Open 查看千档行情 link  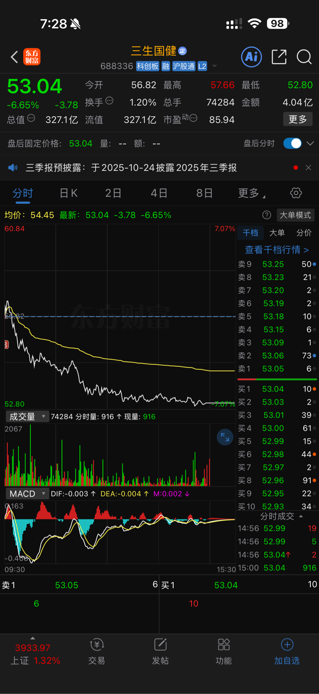(x=277, y=249)
